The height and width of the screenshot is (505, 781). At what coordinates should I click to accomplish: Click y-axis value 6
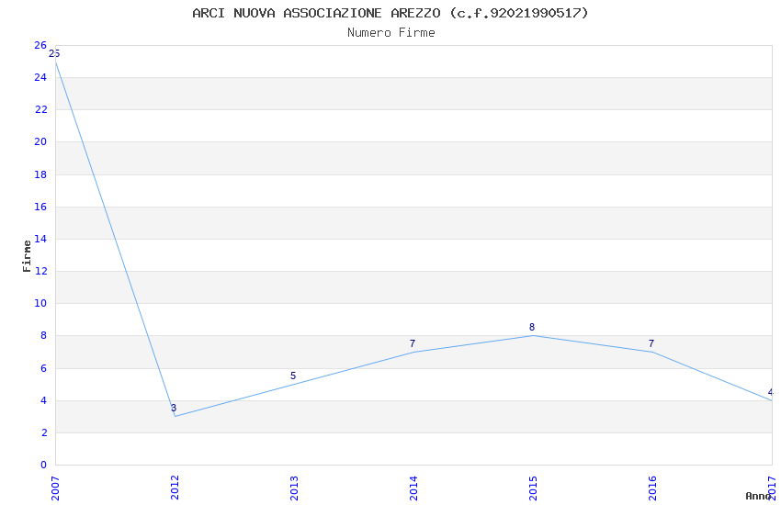click(x=44, y=369)
